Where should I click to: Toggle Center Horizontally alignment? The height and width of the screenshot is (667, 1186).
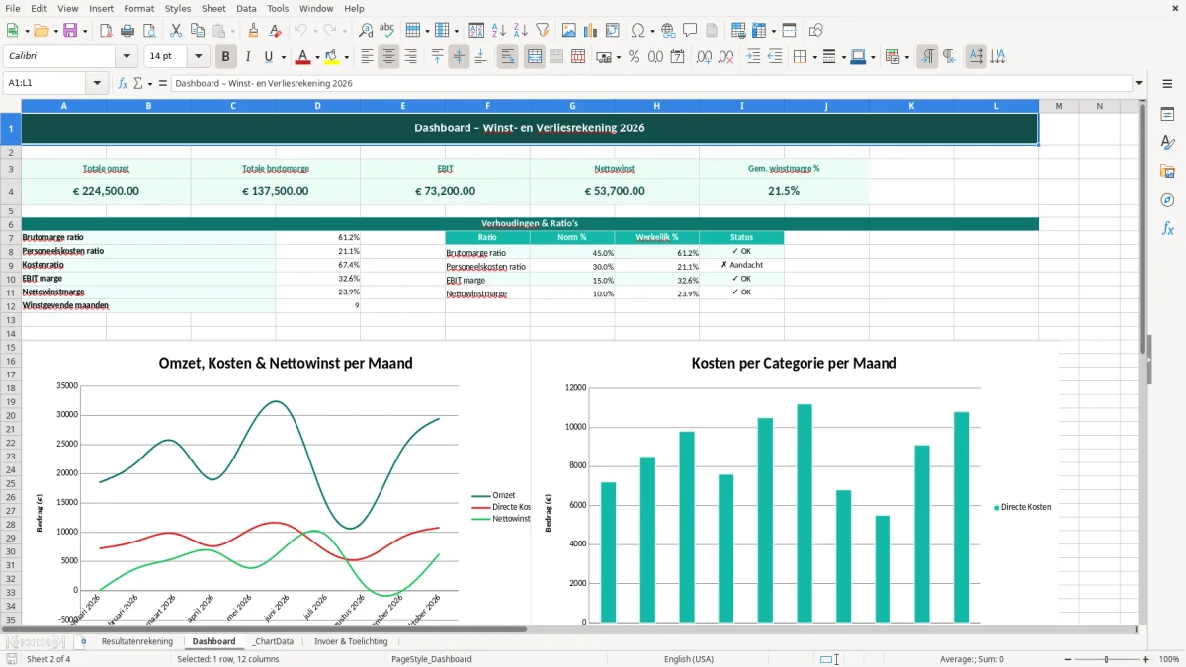point(388,57)
